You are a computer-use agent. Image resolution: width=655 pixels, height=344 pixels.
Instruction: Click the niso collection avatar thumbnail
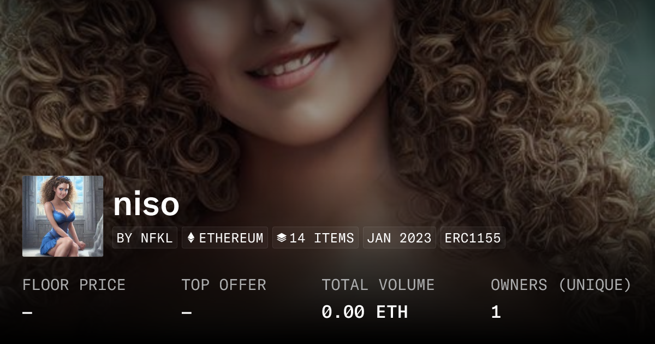point(63,216)
